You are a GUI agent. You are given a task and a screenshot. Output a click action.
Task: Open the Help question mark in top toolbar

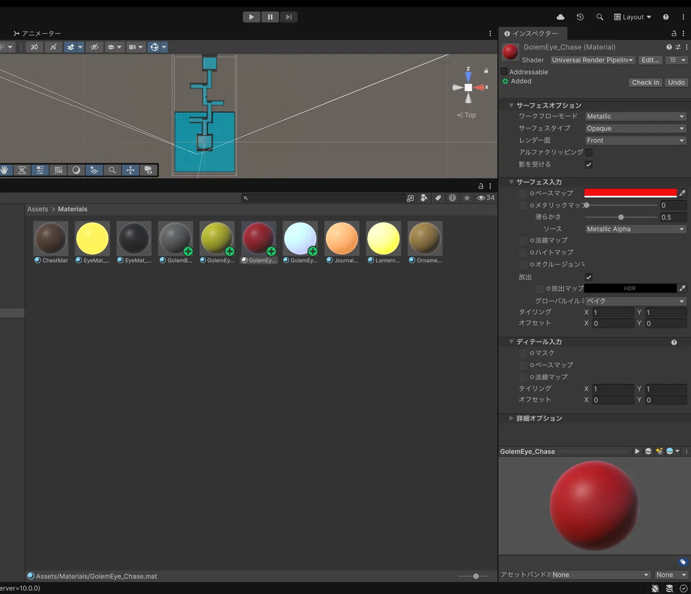(666, 17)
